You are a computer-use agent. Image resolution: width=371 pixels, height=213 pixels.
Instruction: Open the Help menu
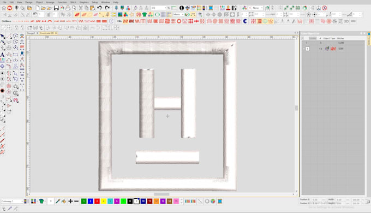116,2
